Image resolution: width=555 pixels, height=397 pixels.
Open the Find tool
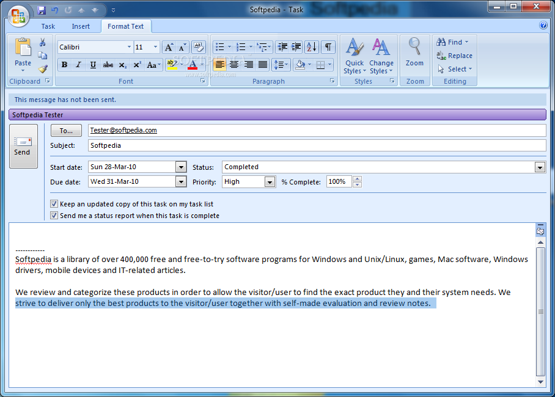[x=452, y=42]
